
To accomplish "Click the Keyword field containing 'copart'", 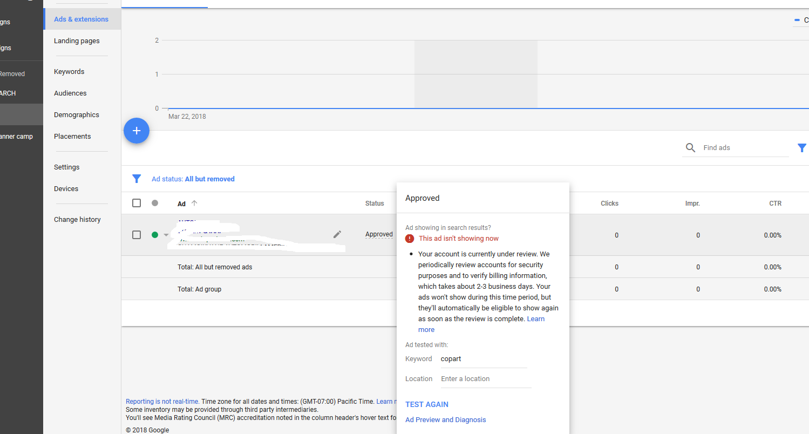I will point(482,359).
